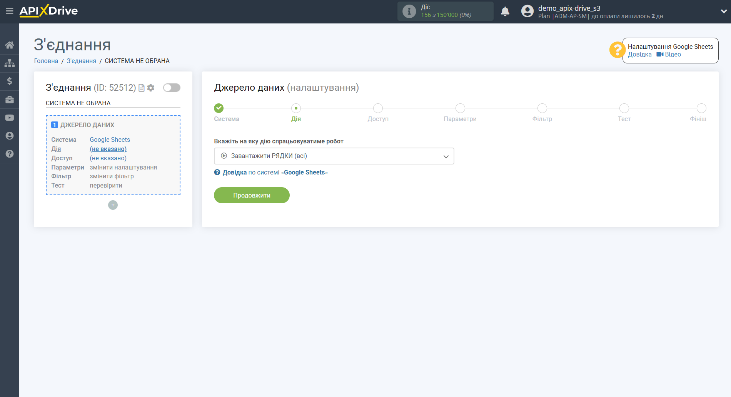
Task: Open the action dropdown 'Завантажити РЯДКИ (всі)'
Action: point(334,156)
